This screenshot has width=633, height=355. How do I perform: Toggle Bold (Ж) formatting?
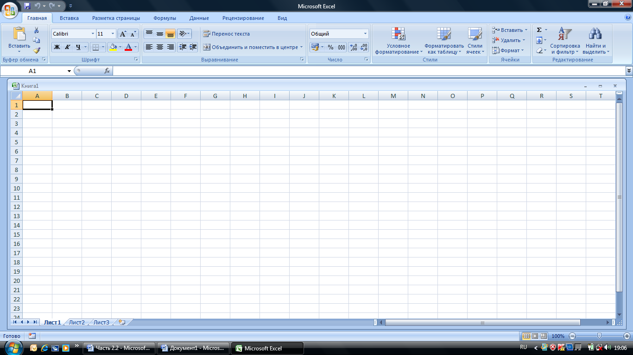(57, 47)
